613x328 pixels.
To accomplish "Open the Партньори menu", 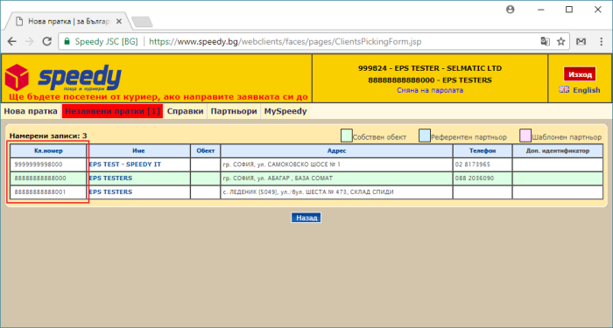I will pyautogui.click(x=234, y=111).
